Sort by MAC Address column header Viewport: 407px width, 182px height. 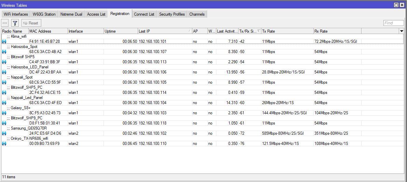(48, 31)
